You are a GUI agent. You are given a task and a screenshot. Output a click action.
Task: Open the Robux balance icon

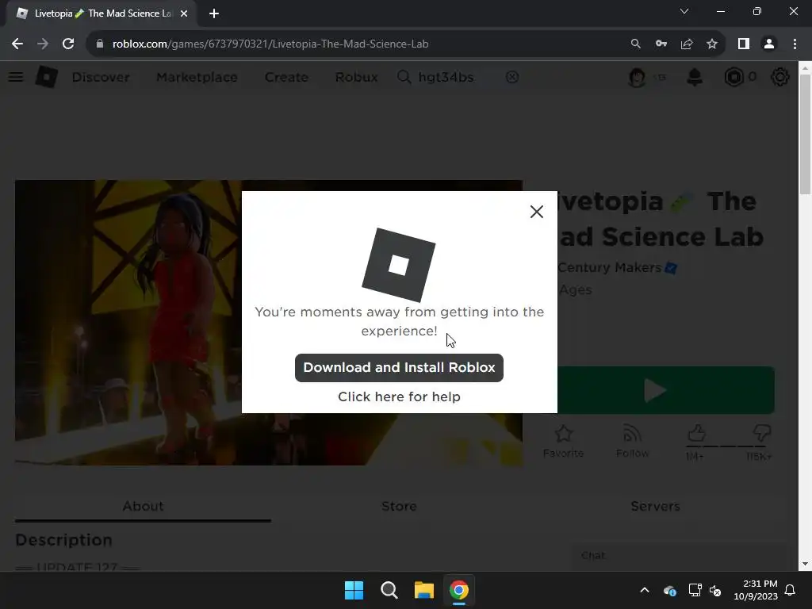point(733,77)
